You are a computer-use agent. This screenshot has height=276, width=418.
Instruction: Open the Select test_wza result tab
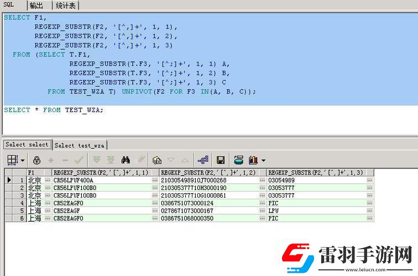(x=80, y=145)
